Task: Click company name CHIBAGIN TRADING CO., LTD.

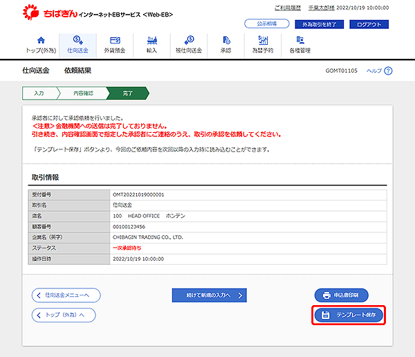Action: pos(148,237)
